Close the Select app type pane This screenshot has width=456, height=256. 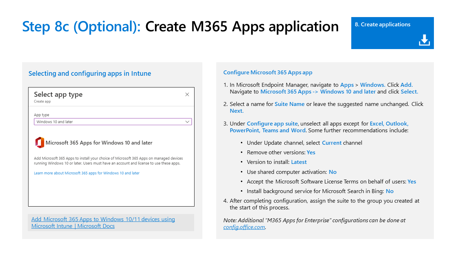[187, 95]
